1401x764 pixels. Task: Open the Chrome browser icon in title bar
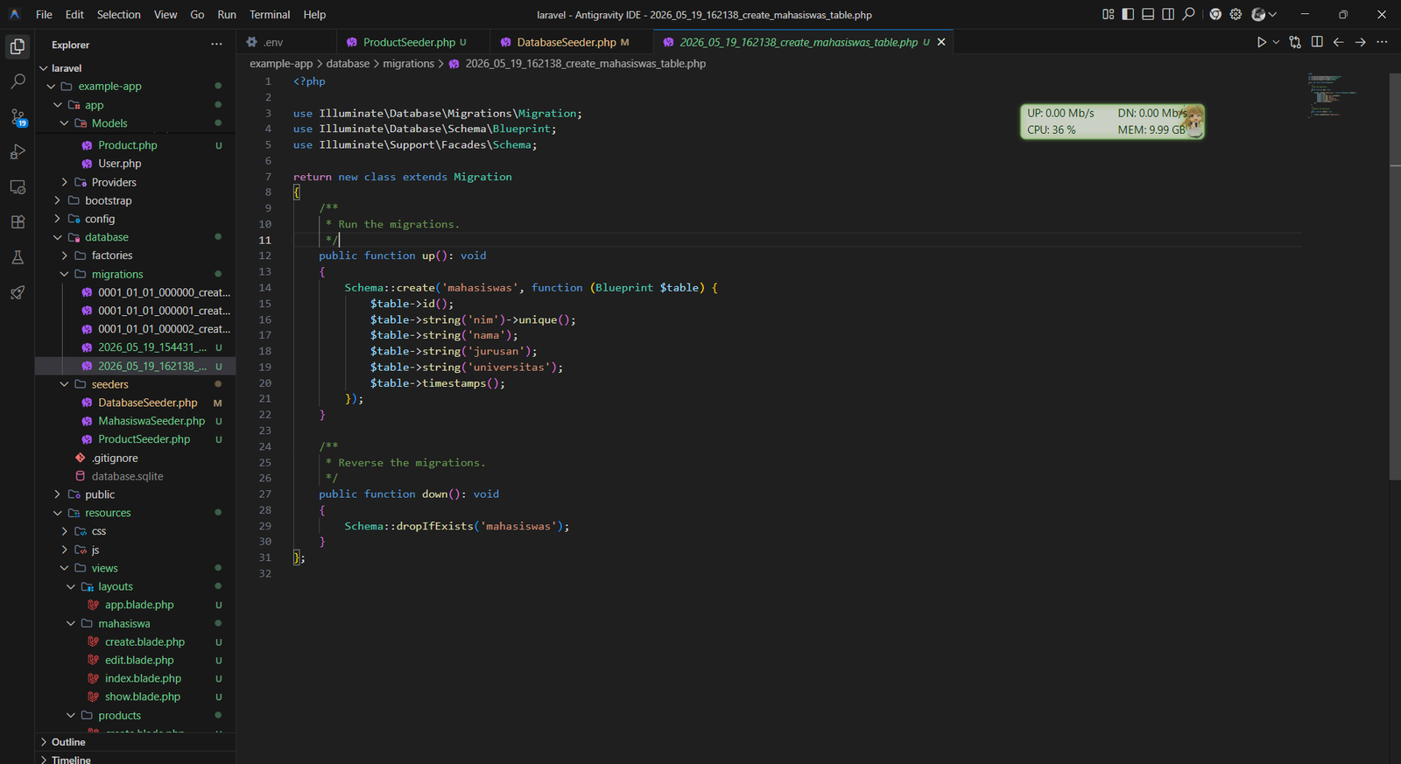click(1215, 14)
